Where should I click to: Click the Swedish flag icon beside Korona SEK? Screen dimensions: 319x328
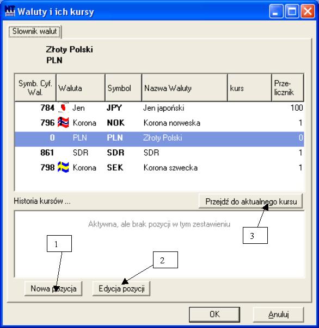point(63,167)
